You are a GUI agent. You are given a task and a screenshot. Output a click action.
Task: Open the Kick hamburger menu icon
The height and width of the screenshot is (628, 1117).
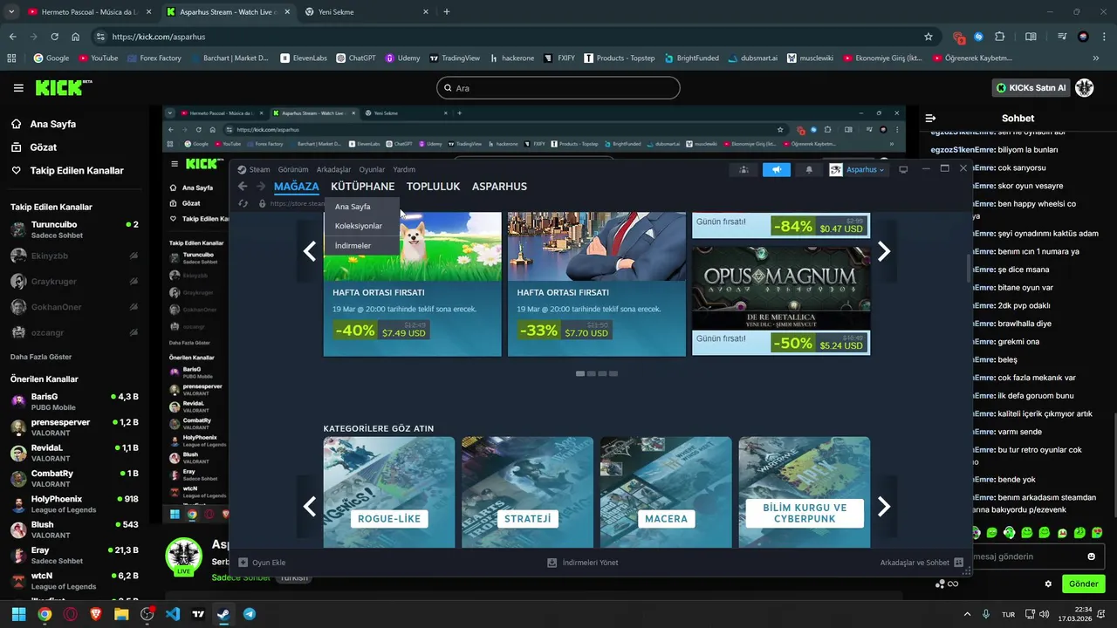[18, 88]
